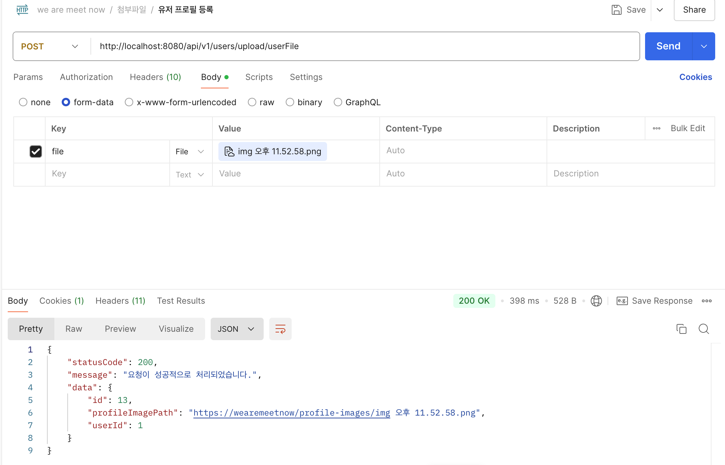
Task: Open the JSON format dropdown
Action: [x=237, y=329]
